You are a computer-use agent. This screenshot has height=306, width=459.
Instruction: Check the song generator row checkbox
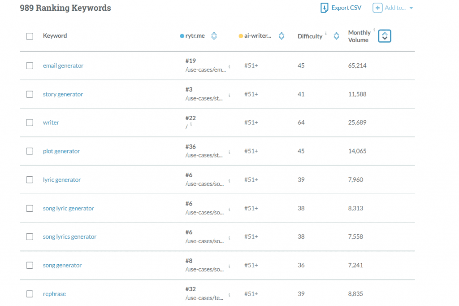(30, 265)
